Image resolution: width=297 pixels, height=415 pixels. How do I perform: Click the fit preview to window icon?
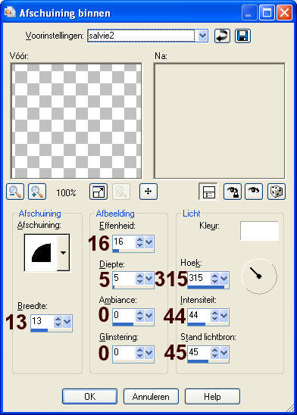[98, 192]
